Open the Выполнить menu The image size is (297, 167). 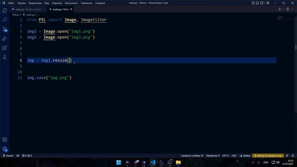coord(71,3)
